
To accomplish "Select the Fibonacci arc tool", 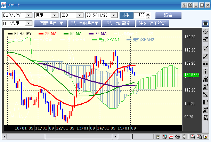I will pos(205,79).
